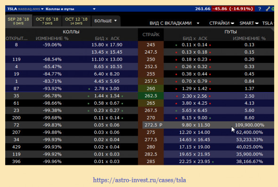Click put quote 9.80 x 11.50

point(196,125)
